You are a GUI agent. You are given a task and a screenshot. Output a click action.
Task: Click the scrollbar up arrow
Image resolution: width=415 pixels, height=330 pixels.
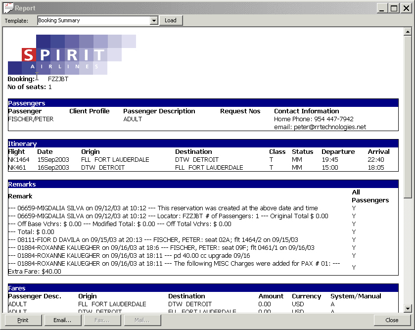pos(408,32)
